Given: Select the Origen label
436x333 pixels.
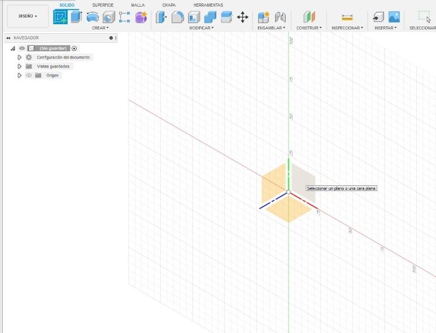Looking at the screenshot, I should coord(53,75).
